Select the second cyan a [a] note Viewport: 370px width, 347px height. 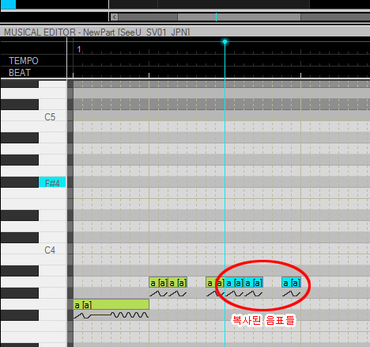(254, 282)
